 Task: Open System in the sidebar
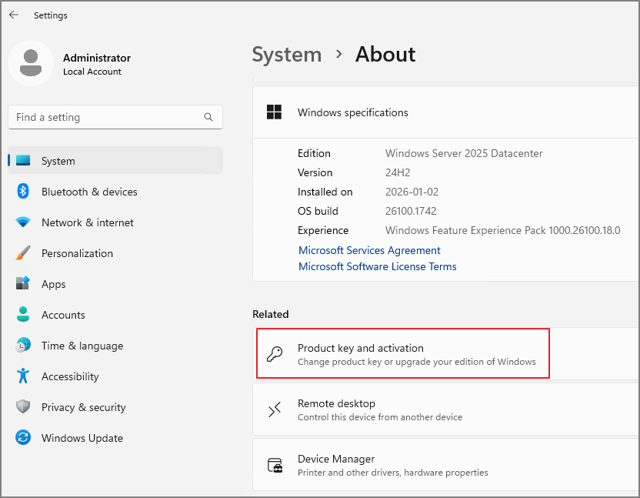[x=115, y=161]
